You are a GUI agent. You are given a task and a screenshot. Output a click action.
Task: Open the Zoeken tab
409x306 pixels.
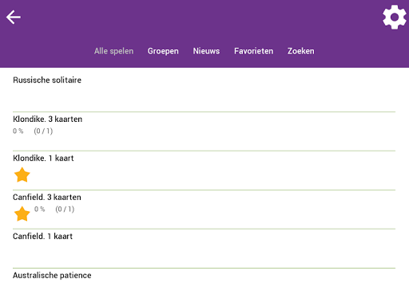tap(301, 51)
